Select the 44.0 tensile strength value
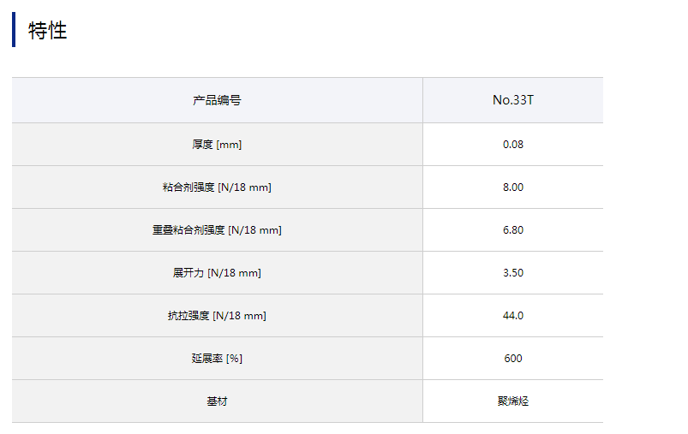Image resolution: width=688 pixels, height=434 pixels. (x=512, y=316)
